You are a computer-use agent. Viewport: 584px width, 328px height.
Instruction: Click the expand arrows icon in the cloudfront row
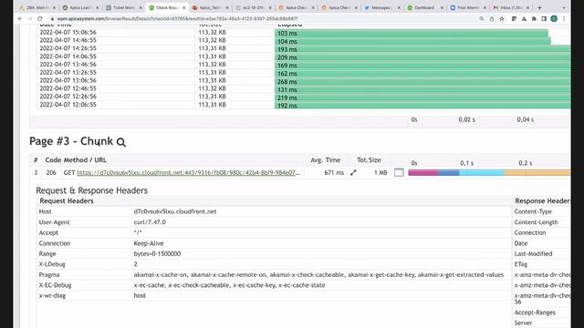click(x=353, y=172)
